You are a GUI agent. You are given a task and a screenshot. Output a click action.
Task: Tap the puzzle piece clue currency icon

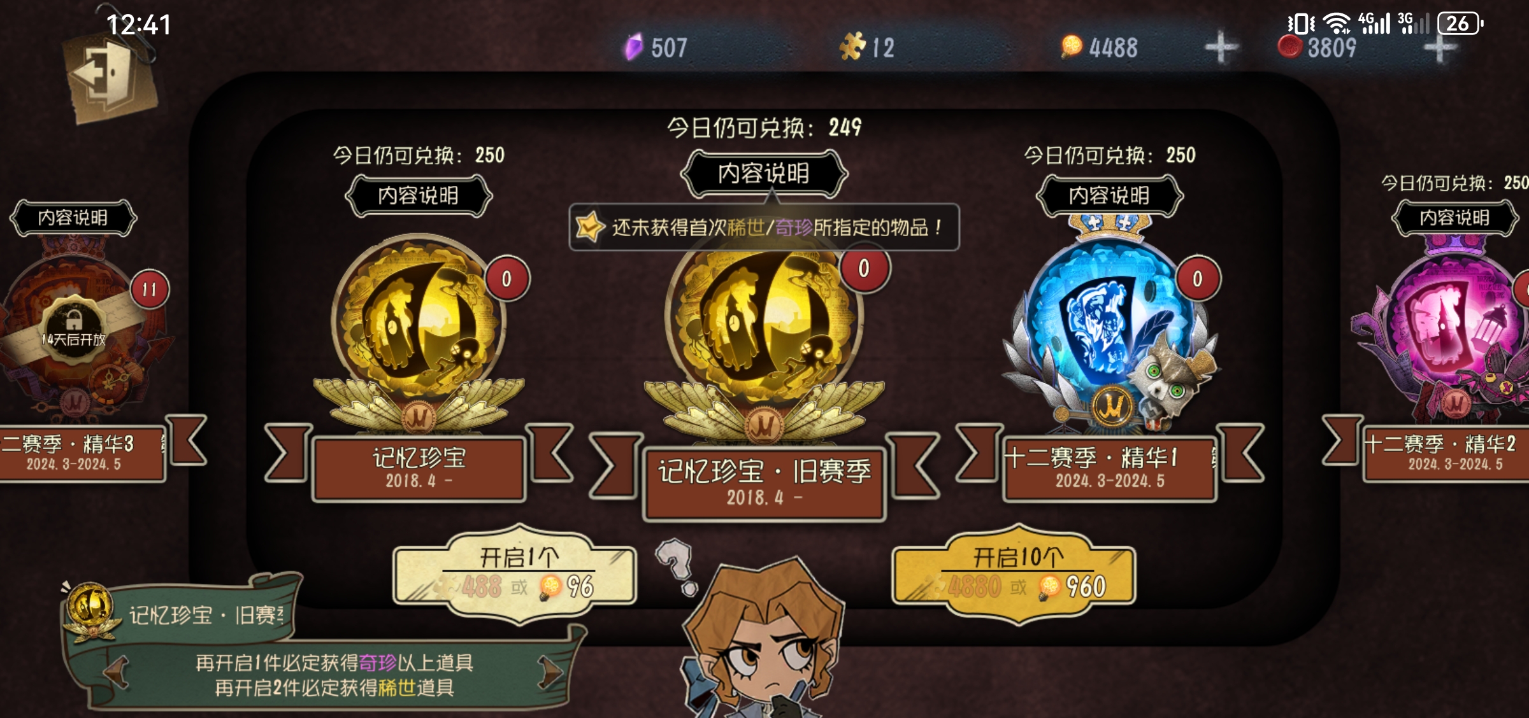[x=852, y=46]
